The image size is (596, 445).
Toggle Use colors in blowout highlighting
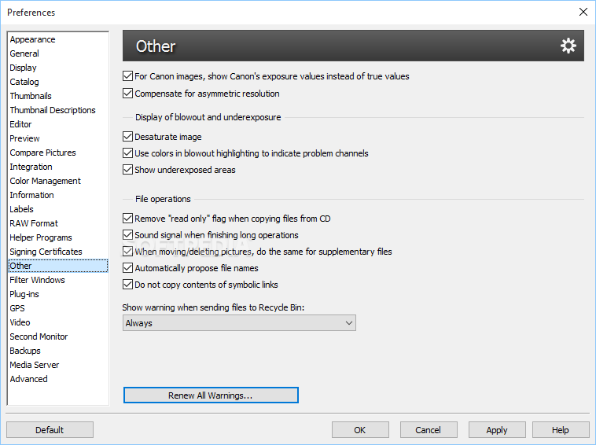(x=127, y=153)
